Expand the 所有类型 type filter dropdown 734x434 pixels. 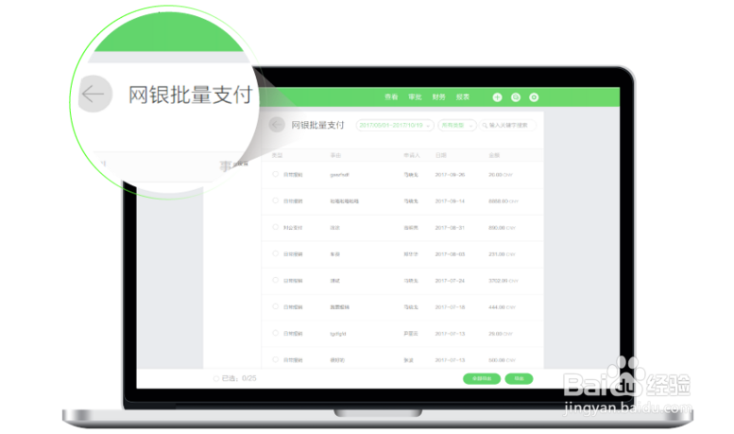(x=457, y=126)
